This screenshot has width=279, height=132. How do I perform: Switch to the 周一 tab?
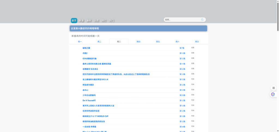(x=80, y=42)
